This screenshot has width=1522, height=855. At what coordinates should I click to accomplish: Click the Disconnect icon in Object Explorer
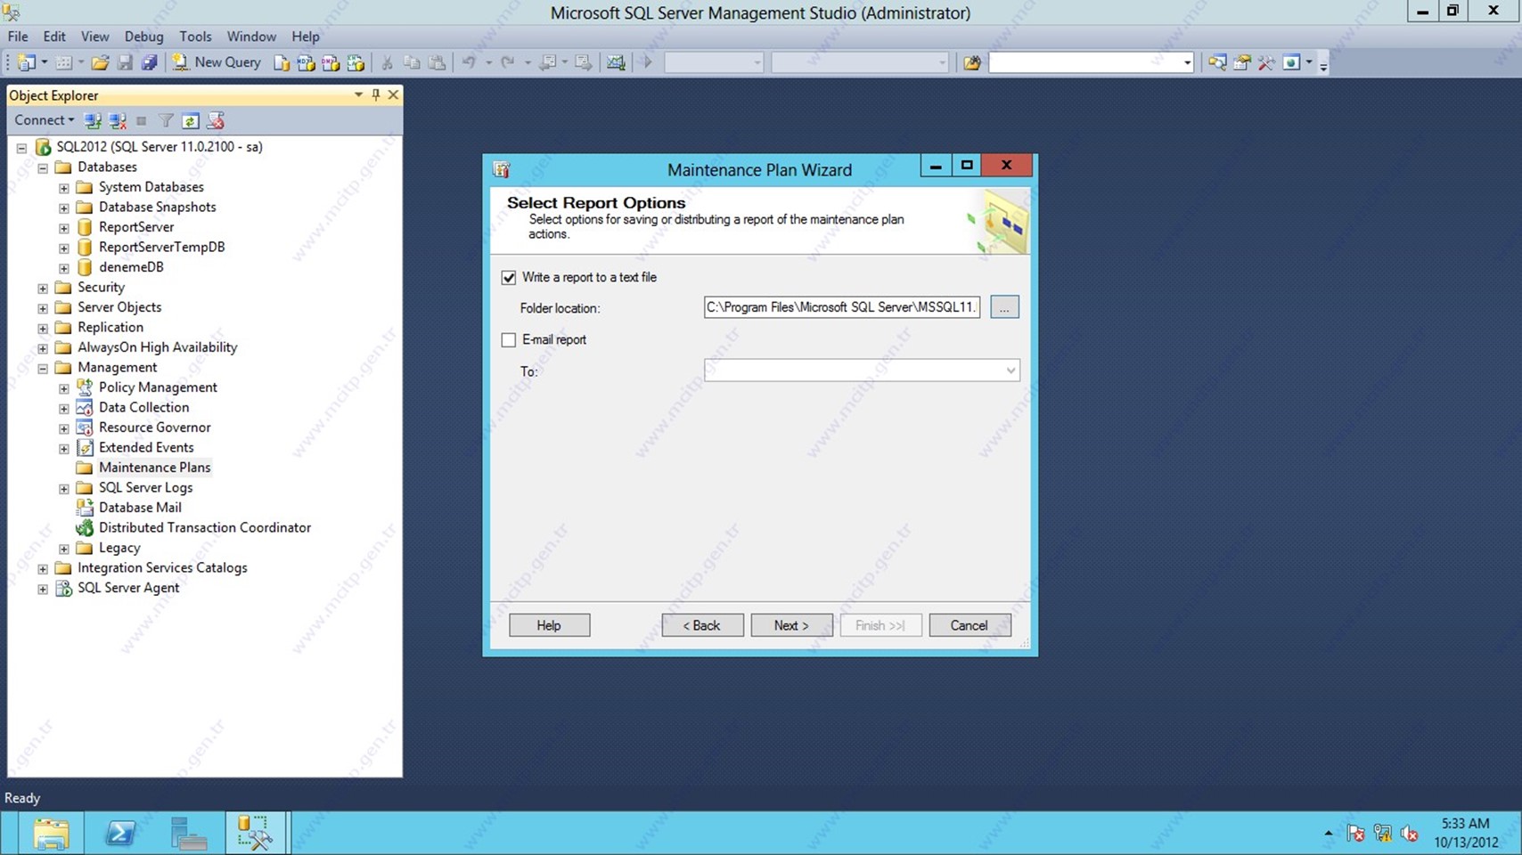[x=117, y=121]
